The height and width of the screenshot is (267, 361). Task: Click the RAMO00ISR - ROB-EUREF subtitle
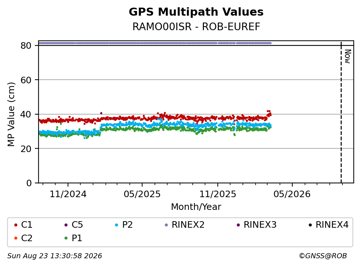coord(196,27)
